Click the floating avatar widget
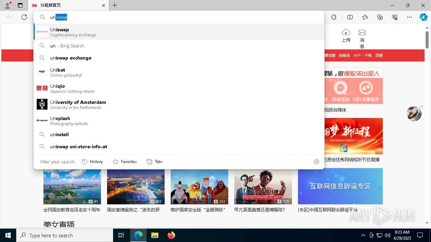431x242 pixels. point(414,114)
